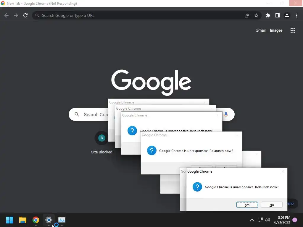
Task: Open the Images link
Action: point(276,30)
